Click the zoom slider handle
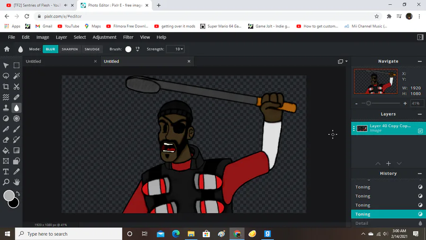 [368, 103]
